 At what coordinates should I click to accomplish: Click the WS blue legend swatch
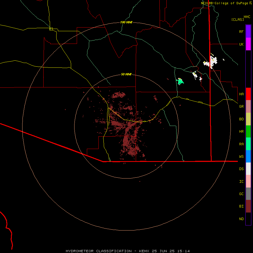click(248, 156)
